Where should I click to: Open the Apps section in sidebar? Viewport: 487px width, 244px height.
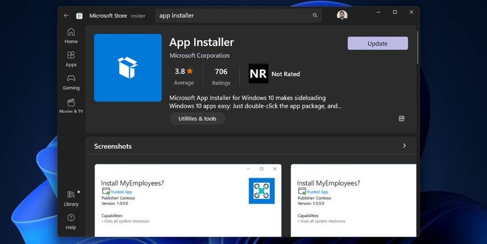click(71, 58)
